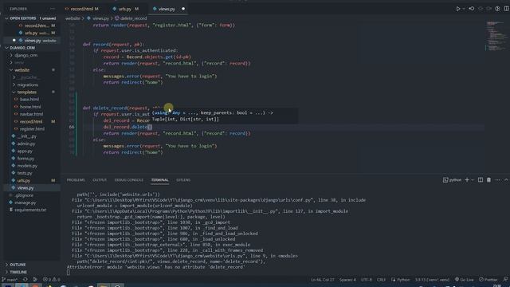Maximize the panel with chevron up
The height and width of the screenshot is (287, 510).
(x=506, y=180)
